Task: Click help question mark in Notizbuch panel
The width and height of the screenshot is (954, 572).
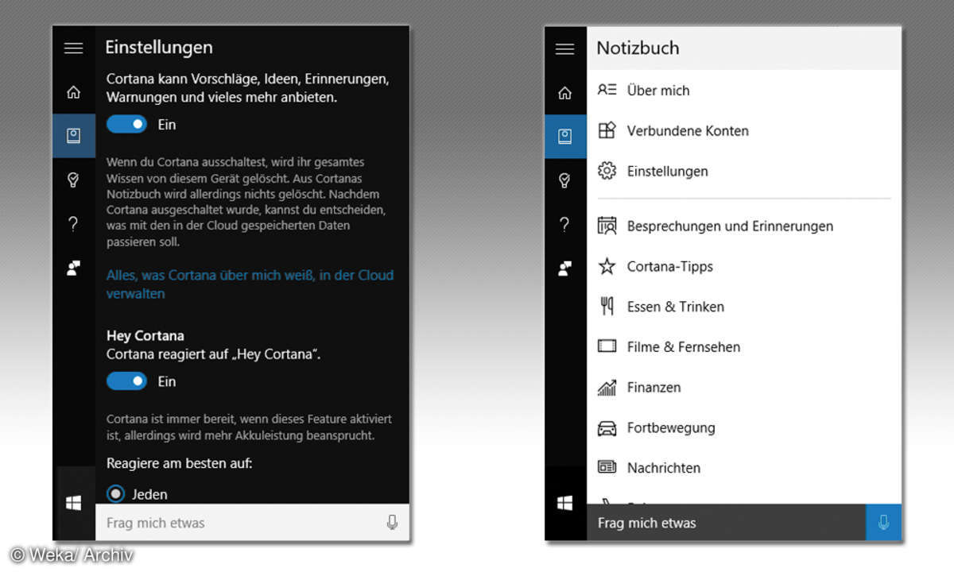Action: click(565, 224)
